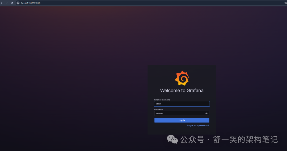Click the password key icon in address bar
287x151 pixels.
[285, 3]
